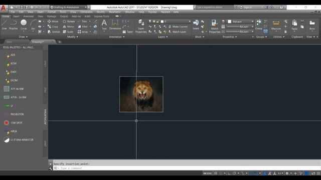321x180 pixels.
Task: Click the Trim tool
Action: (82, 21)
